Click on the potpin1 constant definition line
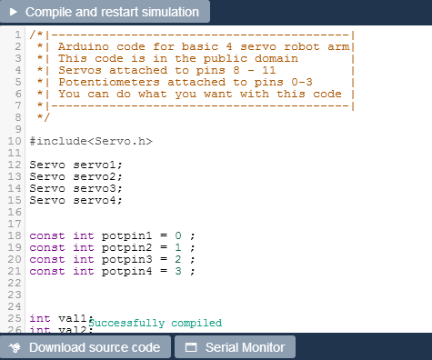Image resolution: width=432 pixels, height=360 pixels. coord(112,235)
